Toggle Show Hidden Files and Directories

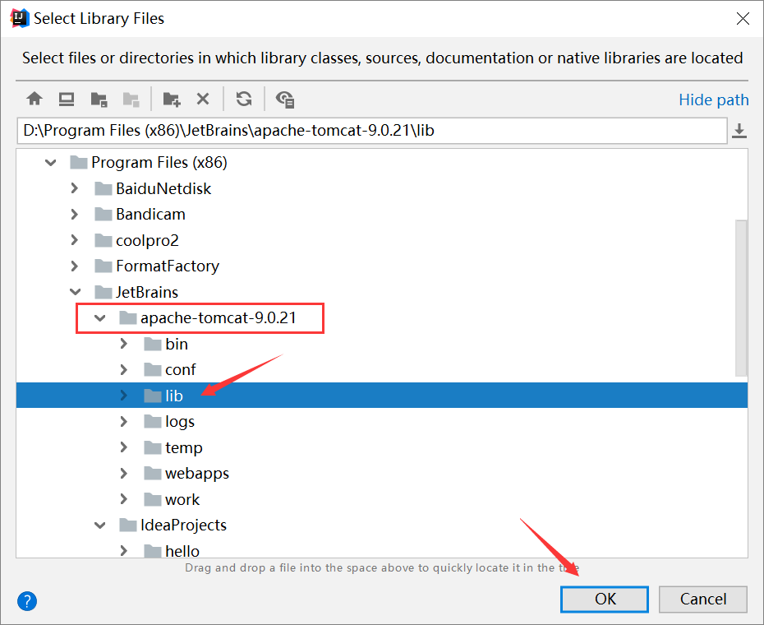coord(283,98)
